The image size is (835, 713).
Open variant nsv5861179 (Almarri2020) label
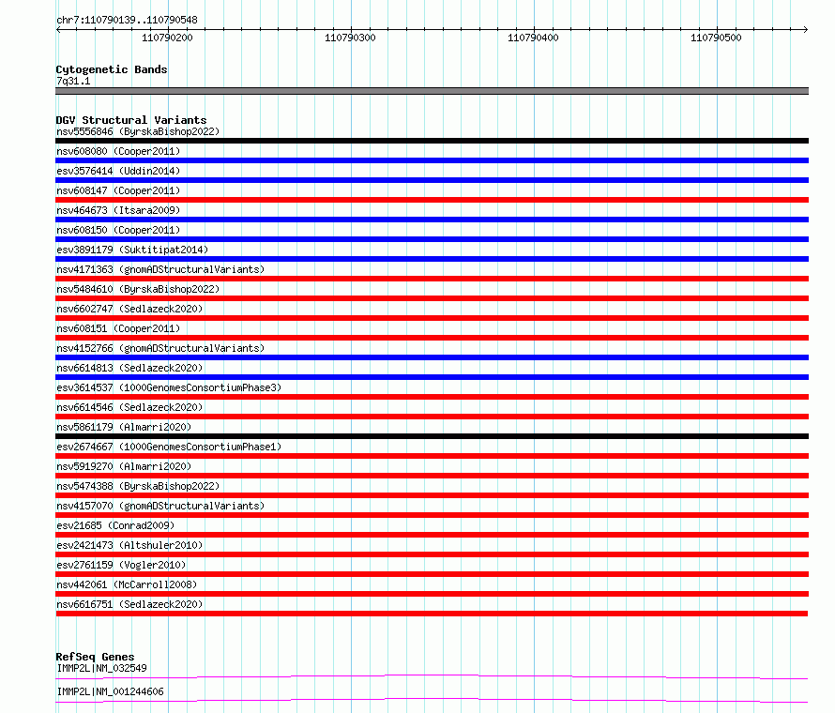click(x=124, y=427)
